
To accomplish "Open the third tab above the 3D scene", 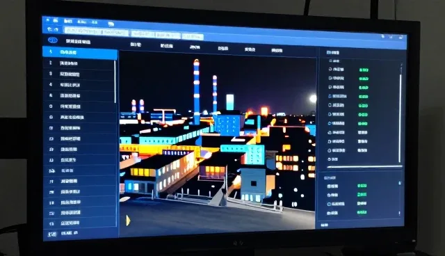I will [x=195, y=47].
